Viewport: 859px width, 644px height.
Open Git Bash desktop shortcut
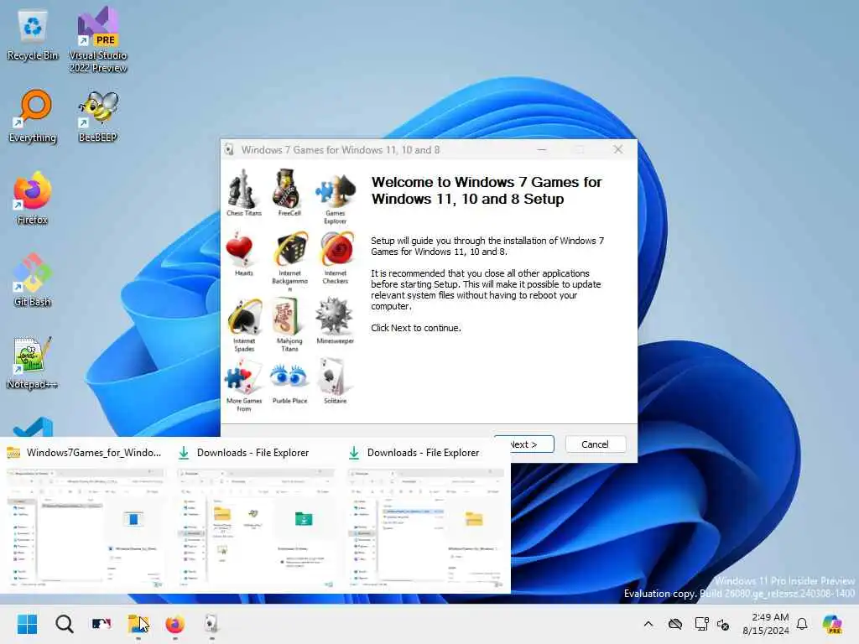click(x=33, y=280)
